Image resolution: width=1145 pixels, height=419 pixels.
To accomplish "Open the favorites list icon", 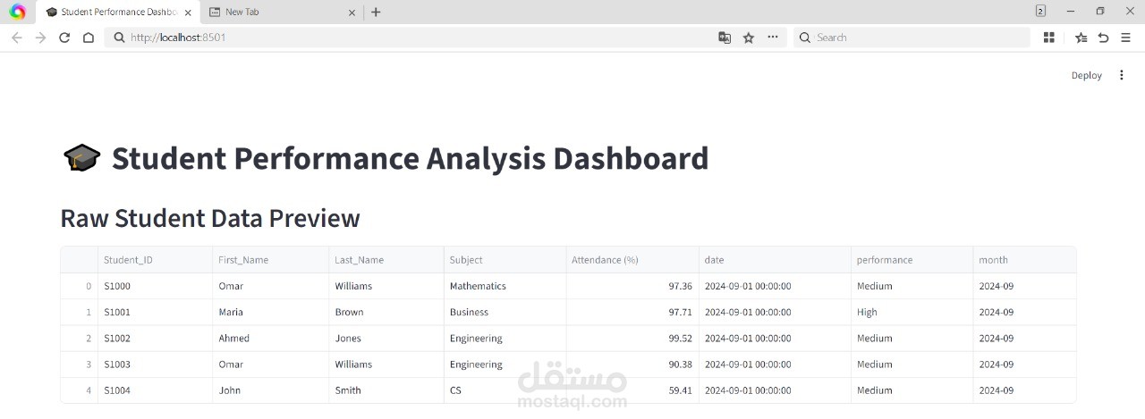I will coord(1081,38).
